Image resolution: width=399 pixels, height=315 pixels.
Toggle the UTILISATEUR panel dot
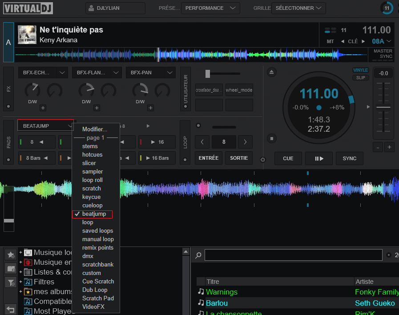click(x=185, y=106)
